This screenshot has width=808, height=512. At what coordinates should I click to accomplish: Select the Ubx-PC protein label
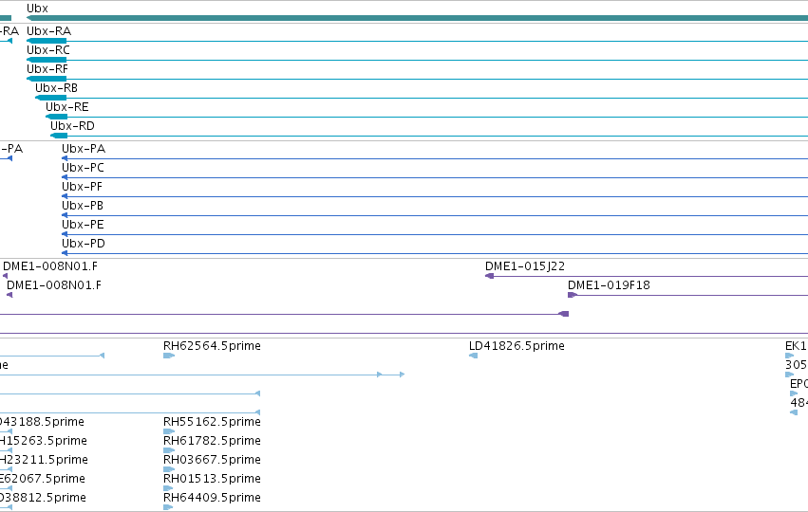click(x=83, y=168)
